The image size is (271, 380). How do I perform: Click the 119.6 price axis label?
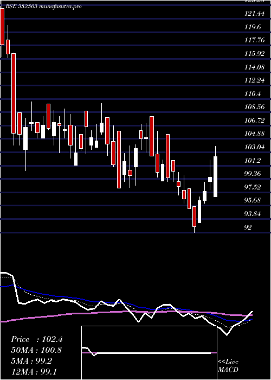tap(253, 27)
